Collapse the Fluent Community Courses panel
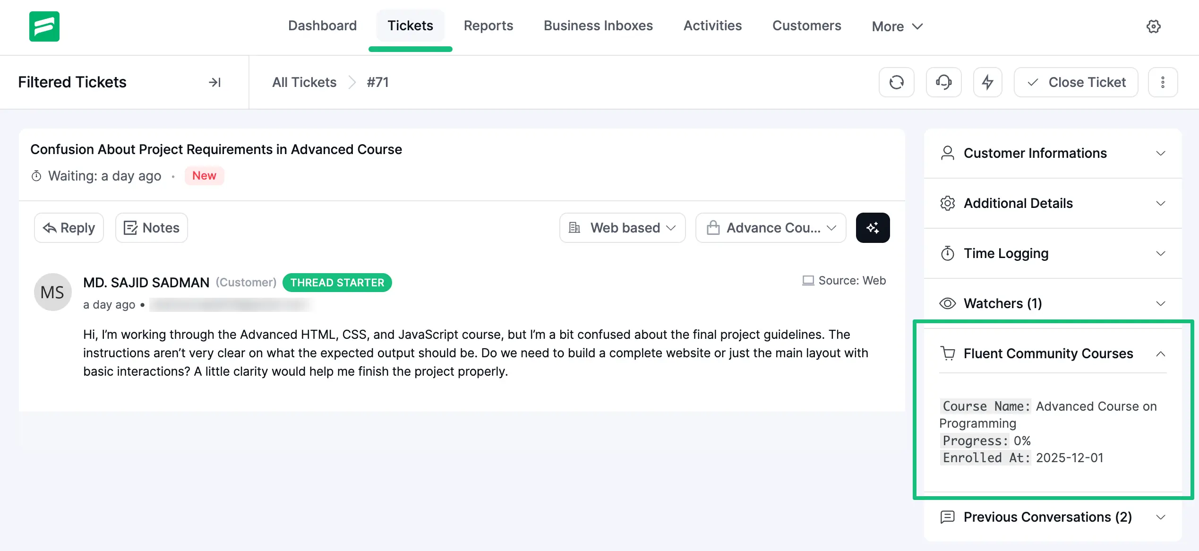 pos(1160,353)
